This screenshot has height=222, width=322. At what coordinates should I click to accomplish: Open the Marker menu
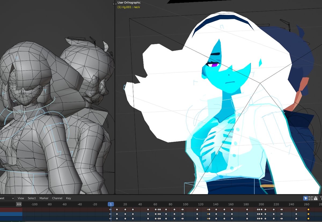coord(44,198)
